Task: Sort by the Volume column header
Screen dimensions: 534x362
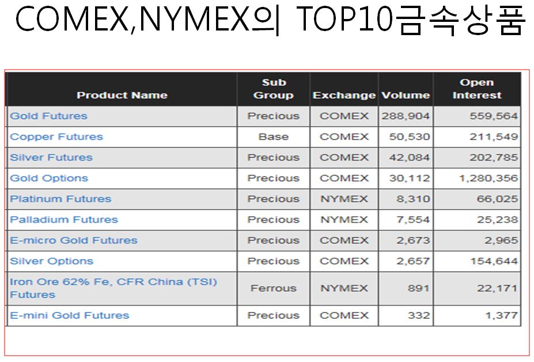Action: point(406,96)
